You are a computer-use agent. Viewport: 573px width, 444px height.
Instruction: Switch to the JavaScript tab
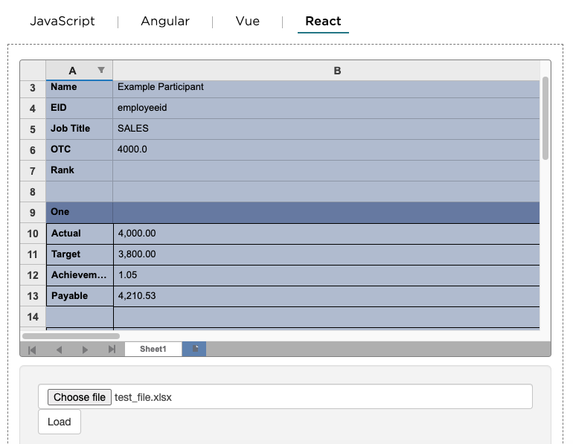click(x=62, y=21)
